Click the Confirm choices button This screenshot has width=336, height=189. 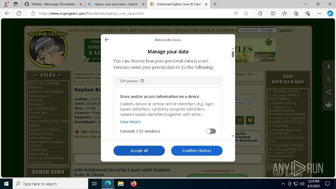(x=197, y=151)
